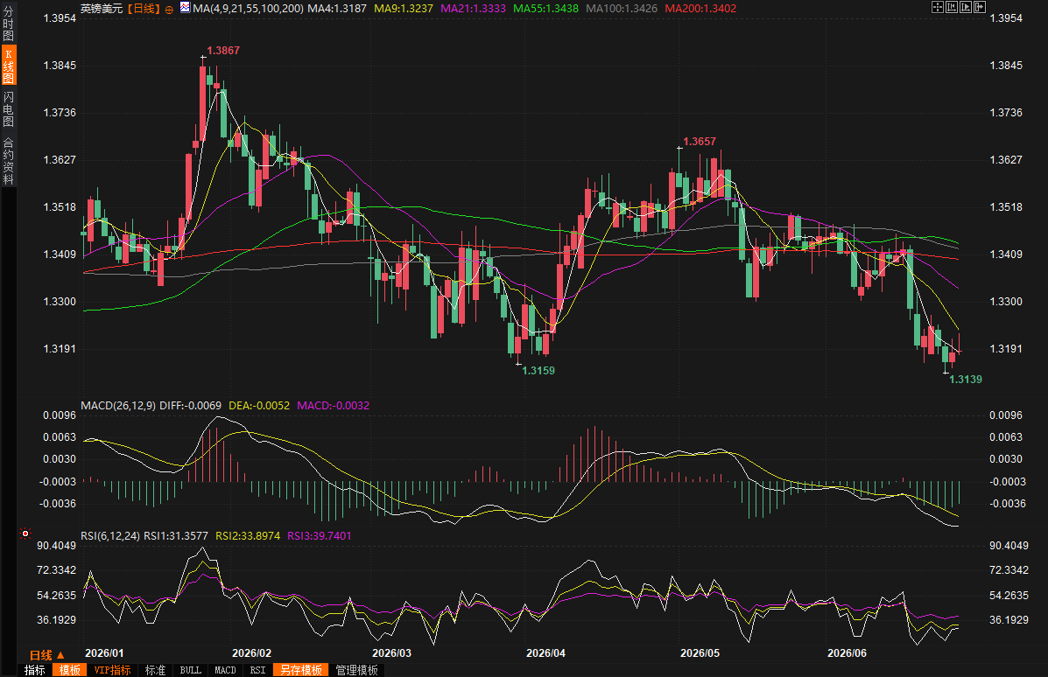1048x677 pixels.
Task: Switch to 分时图 view in sidebar
Action: coord(8,24)
